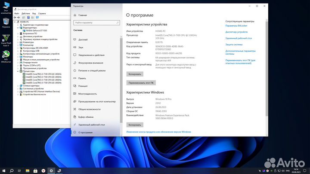Open Дополнительные параметры системы link
Viewport: 310px width, 174px height.
point(240,52)
